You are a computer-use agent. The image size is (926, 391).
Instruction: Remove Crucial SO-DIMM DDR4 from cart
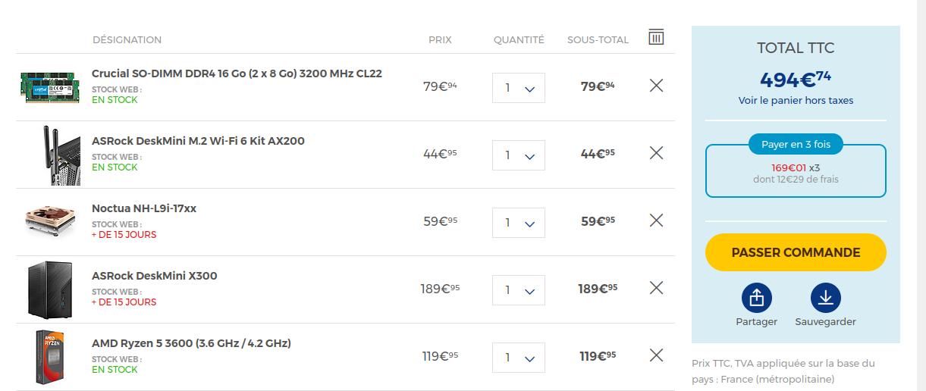click(656, 86)
